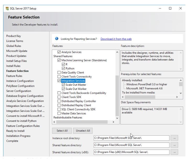The width and height of the screenshot is (188, 159).
Task: Click the Unselect All button
Action: click(83, 131)
